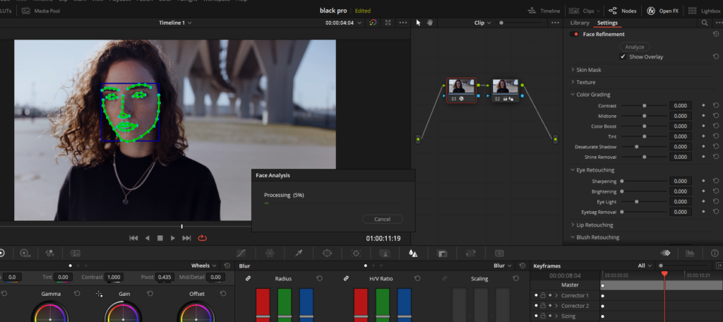Viewport: 723px width, 322px height.
Task: Jump to the first frame
Action: 133,238
